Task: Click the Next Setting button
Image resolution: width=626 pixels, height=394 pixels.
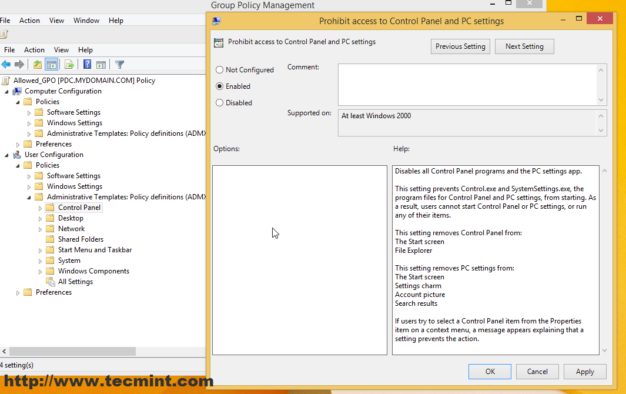Action: [x=524, y=46]
